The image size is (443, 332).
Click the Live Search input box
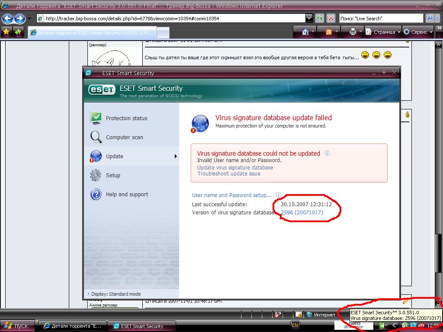(x=382, y=18)
